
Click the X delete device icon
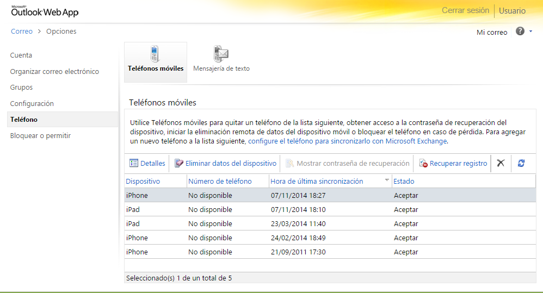501,163
